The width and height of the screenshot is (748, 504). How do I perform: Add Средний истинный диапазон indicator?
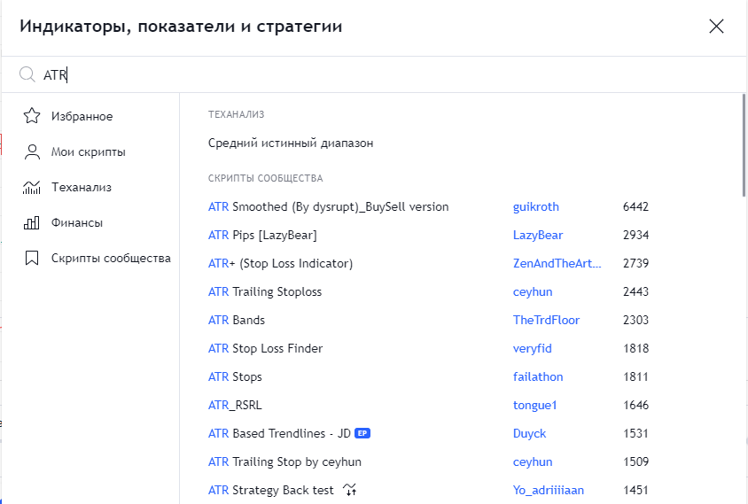(291, 143)
